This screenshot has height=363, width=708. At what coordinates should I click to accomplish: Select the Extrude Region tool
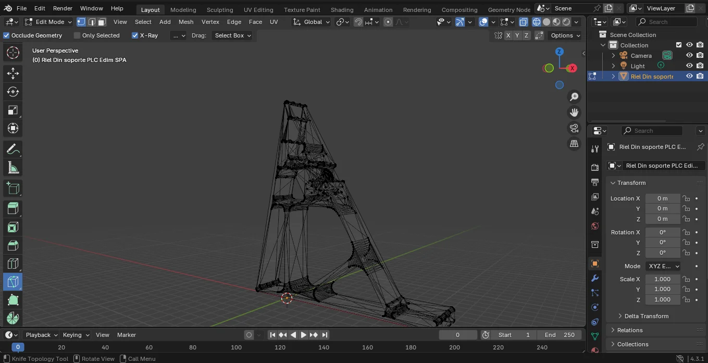pyautogui.click(x=13, y=208)
